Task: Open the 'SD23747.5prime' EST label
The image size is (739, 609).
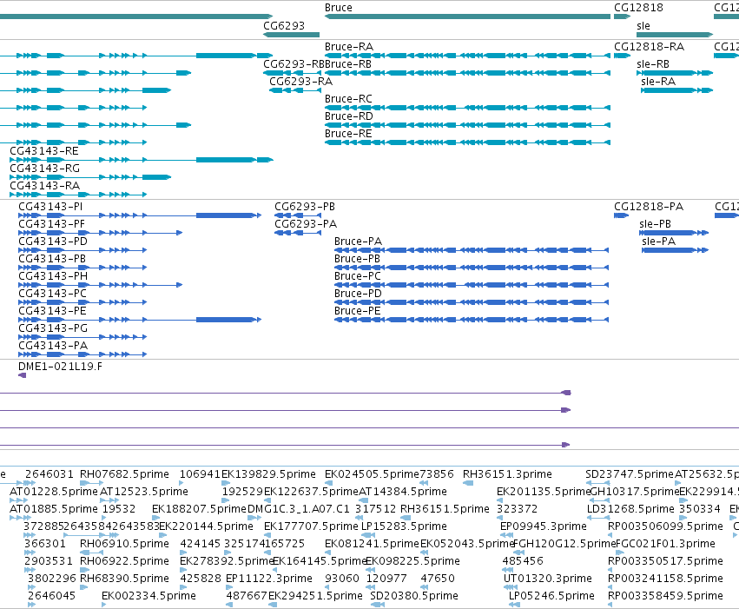Action: [x=630, y=473]
